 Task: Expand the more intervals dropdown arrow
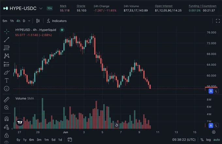(x=29, y=21)
